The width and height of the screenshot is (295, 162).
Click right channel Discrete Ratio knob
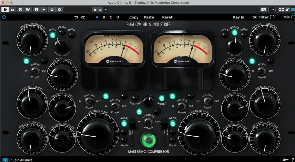[x=265, y=103]
